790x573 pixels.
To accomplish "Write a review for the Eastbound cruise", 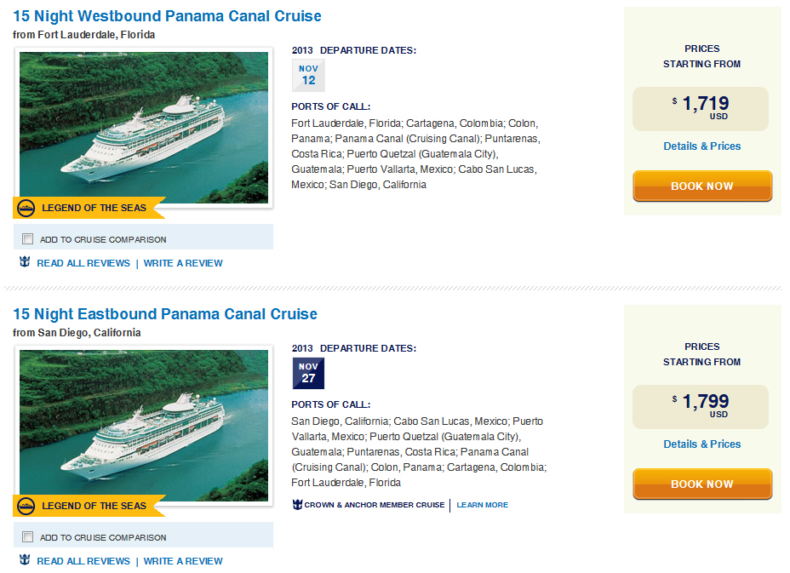I will point(183,561).
